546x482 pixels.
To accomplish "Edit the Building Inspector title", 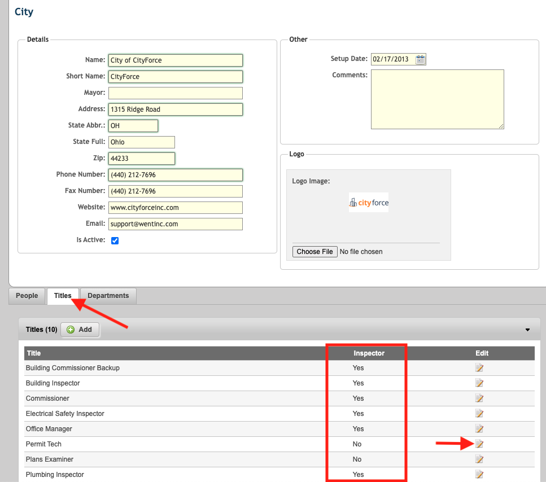I will coord(479,383).
